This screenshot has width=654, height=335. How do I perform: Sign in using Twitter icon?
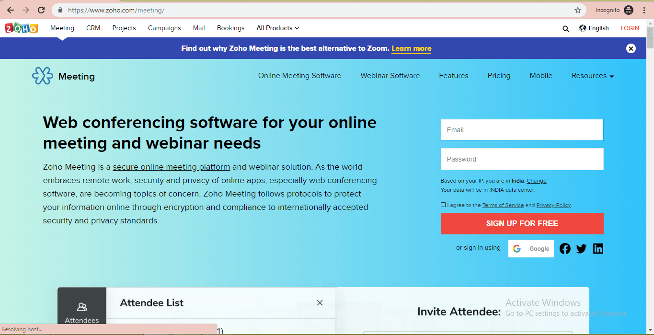click(x=581, y=249)
